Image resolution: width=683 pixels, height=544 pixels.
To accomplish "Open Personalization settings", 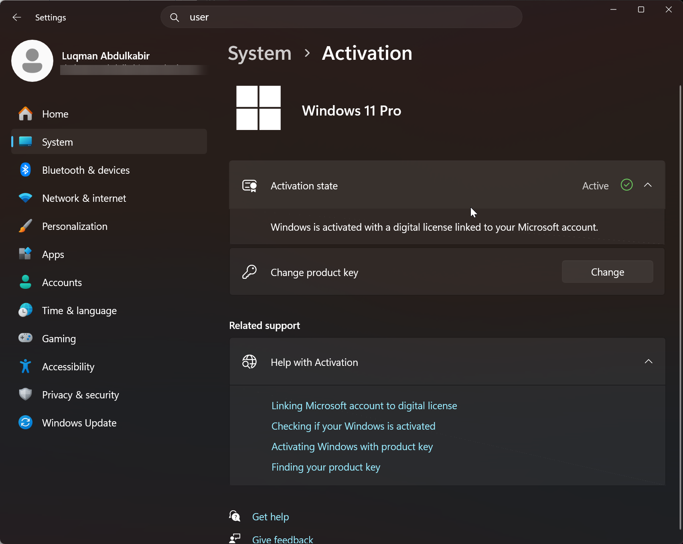I will 109,226.
